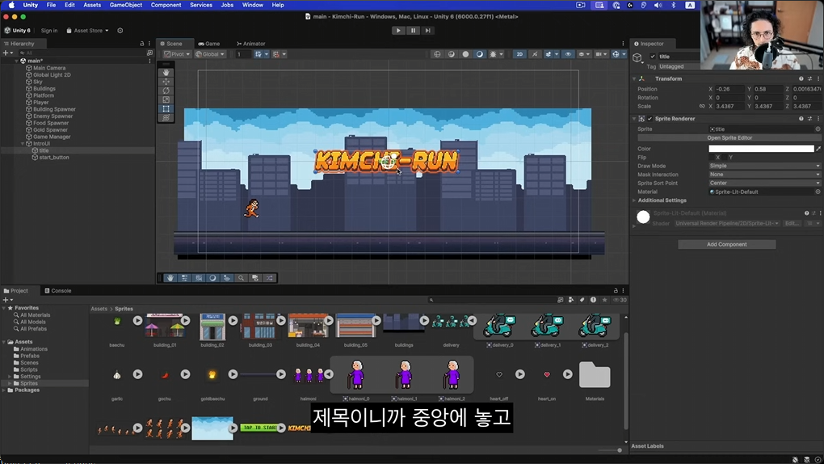Select the delivery_0 sprite thumbnail
The width and height of the screenshot is (824, 464).
(x=500, y=326)
